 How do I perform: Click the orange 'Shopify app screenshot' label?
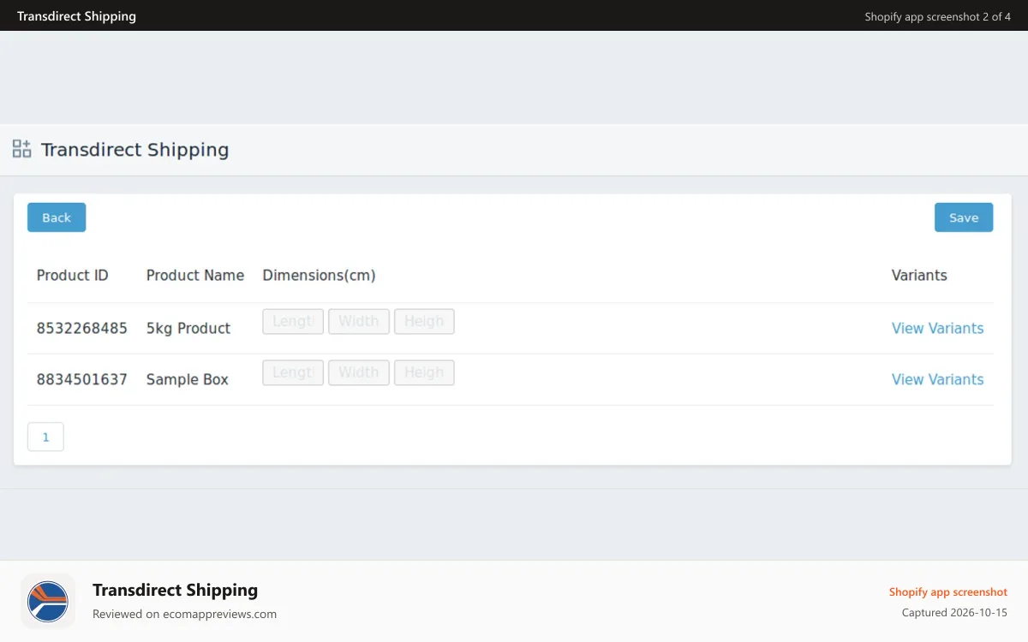(948, 591)
